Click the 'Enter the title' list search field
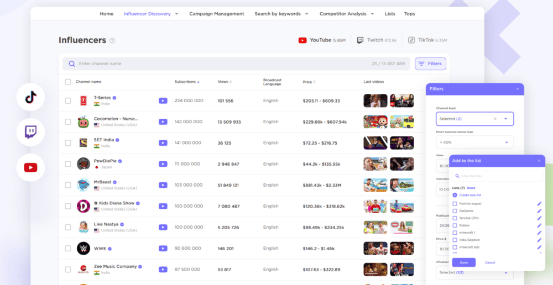 (x=498, y=176)
